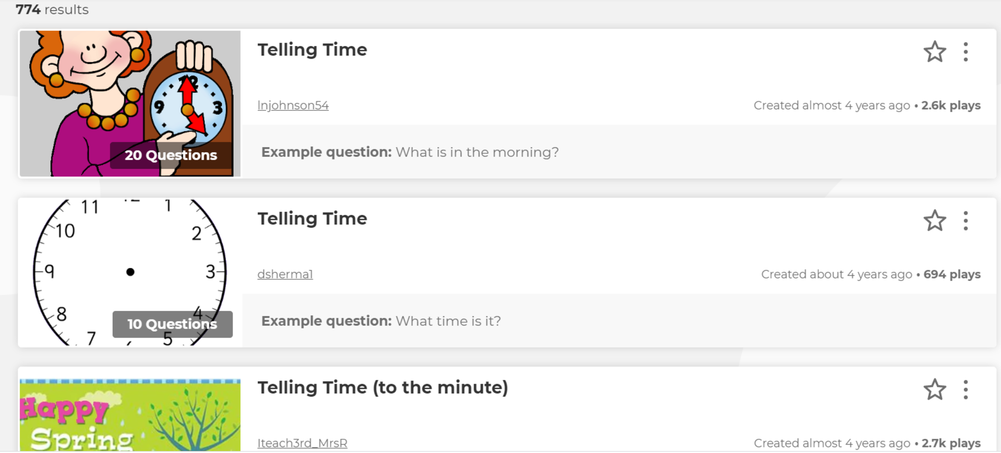Open three-dot menu for the dshermal quiz
Image resolution: width=1001 pixels, height=453 pixels.
click(x=965, y=220)
